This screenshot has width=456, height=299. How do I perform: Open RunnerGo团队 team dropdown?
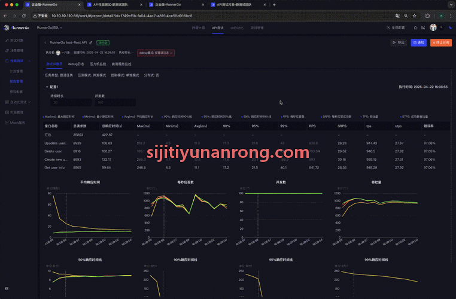point(50,28)
